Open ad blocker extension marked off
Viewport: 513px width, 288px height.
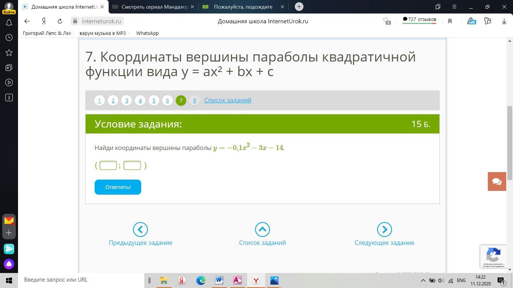(x=472, y=21)
